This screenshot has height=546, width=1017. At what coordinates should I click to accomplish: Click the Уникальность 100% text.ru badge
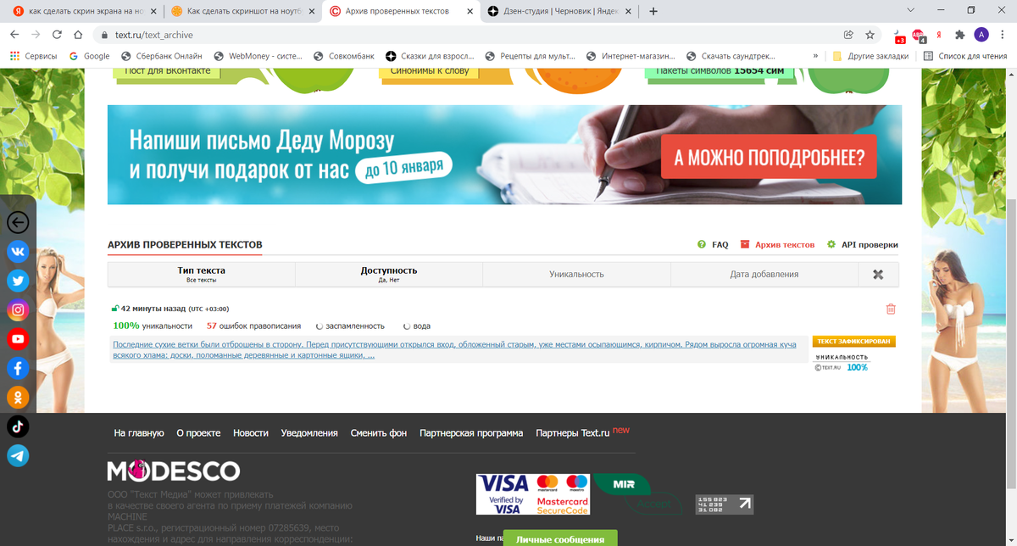842,362
